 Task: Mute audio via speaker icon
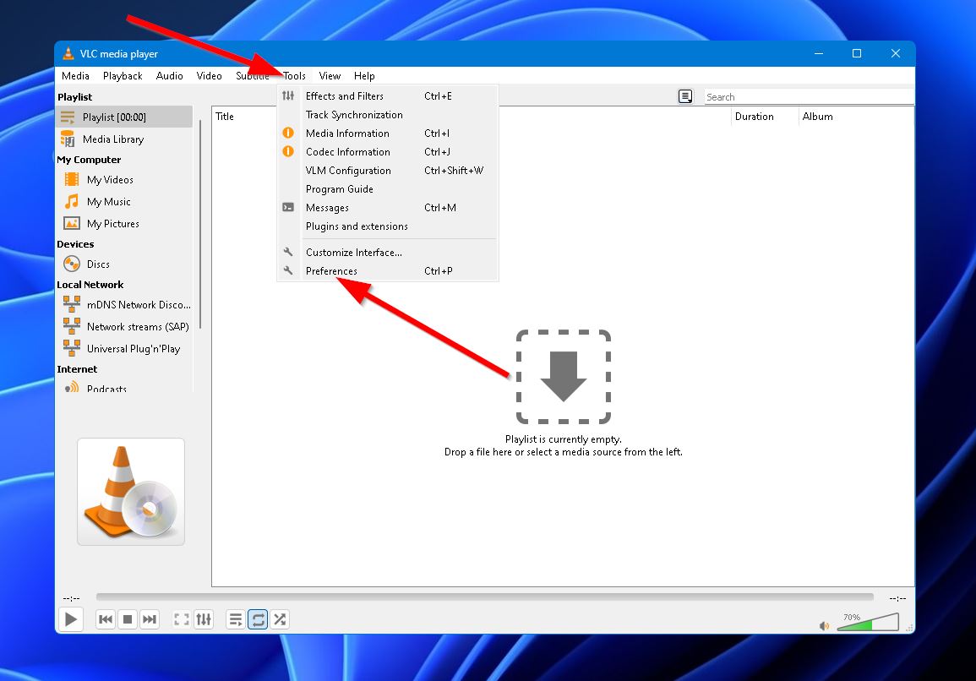[824, 625]
